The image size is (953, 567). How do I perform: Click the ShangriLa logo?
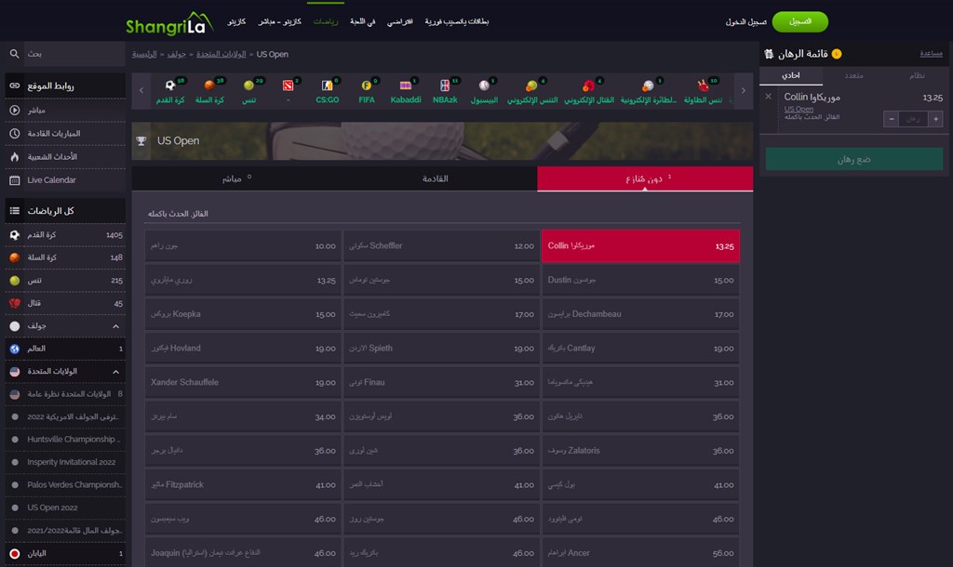(169, 23)
